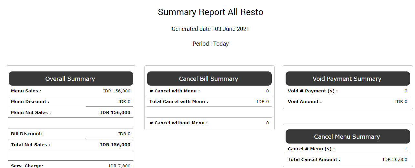This screenshot has height=168, width=415.
Task: Click the Total Net Sales label
Action: (x=31, y=145)
